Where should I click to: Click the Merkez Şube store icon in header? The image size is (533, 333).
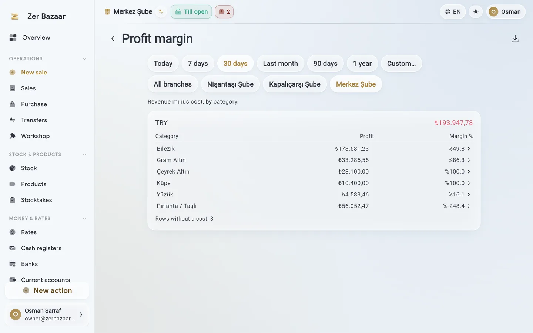(x=107, y=12)
